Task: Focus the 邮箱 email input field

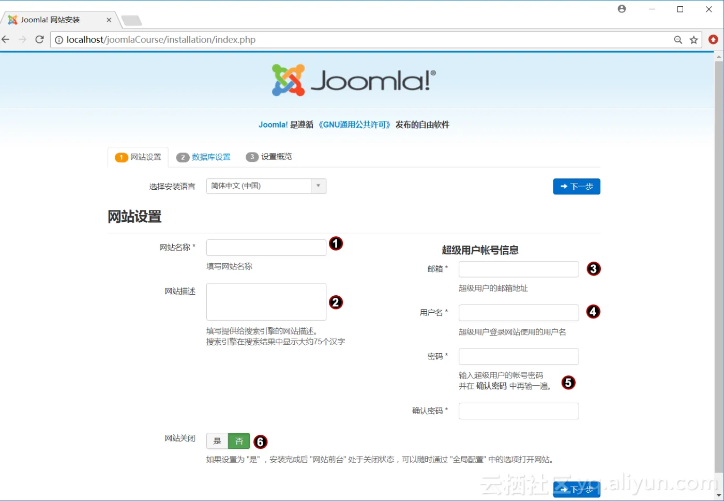Action: (x=519, y=269)
